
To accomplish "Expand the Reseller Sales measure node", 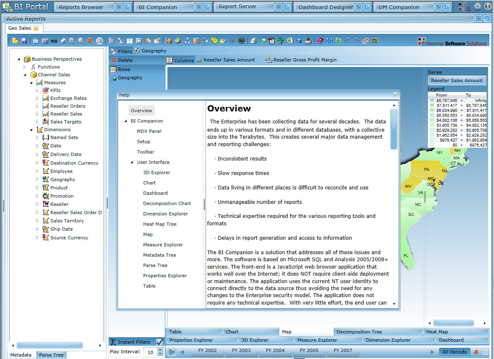I will coord(37,114).
